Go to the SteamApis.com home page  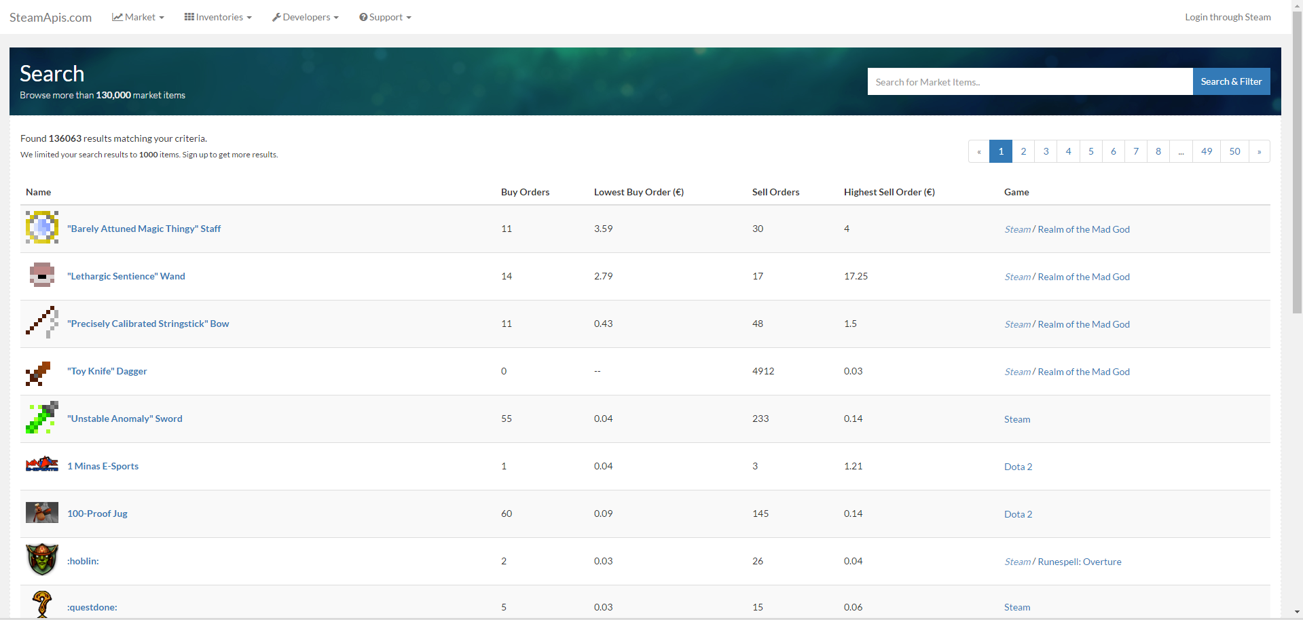point(50,18)
